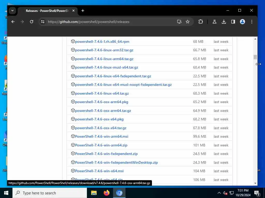Download powershell-7.4.6-linux-x64-musl-noopt-fxdependent.tar.gz
The width and height of the screenshot is (265, 198).
coord(123,85)
